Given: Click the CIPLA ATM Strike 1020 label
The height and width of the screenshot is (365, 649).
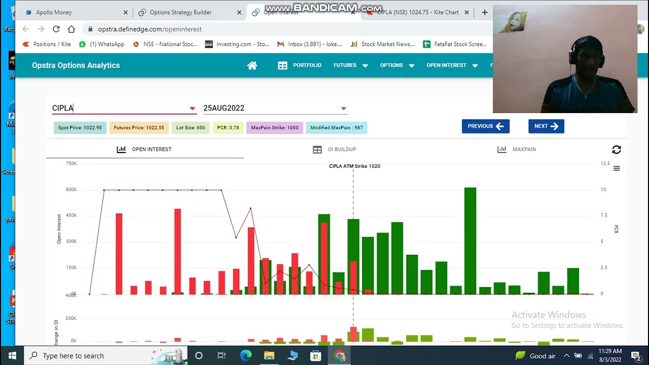Looking at the screenshot, I should click(x=354, y=166).
